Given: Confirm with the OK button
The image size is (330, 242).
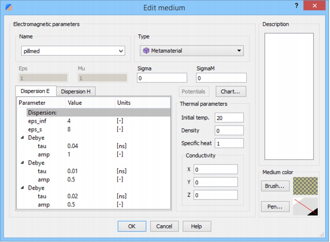Looking at the screenshot, I should [x=132, y=226].
